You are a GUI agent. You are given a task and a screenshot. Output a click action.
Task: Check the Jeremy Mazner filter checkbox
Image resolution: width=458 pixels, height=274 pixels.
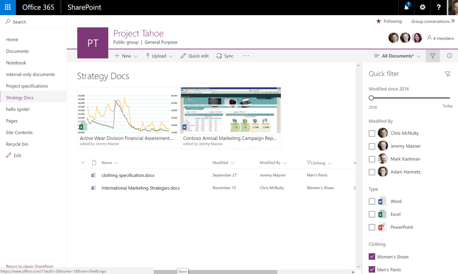(371, 146)
